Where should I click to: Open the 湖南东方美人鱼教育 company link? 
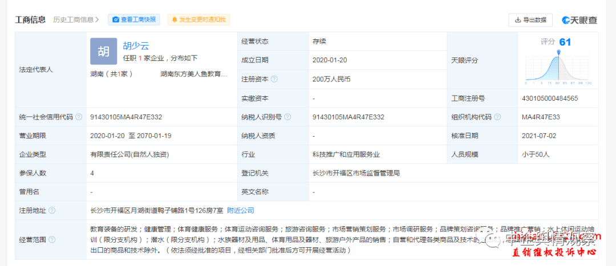click(x=194, y=74)
